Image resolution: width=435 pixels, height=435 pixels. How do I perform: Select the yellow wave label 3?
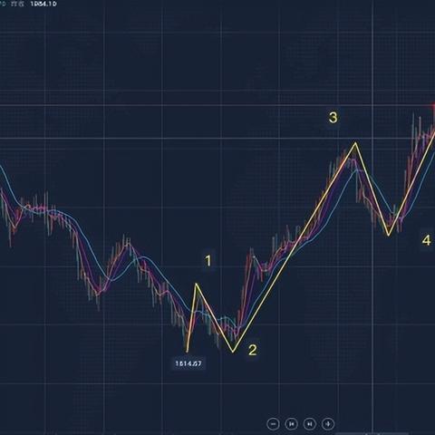(333, 118)
